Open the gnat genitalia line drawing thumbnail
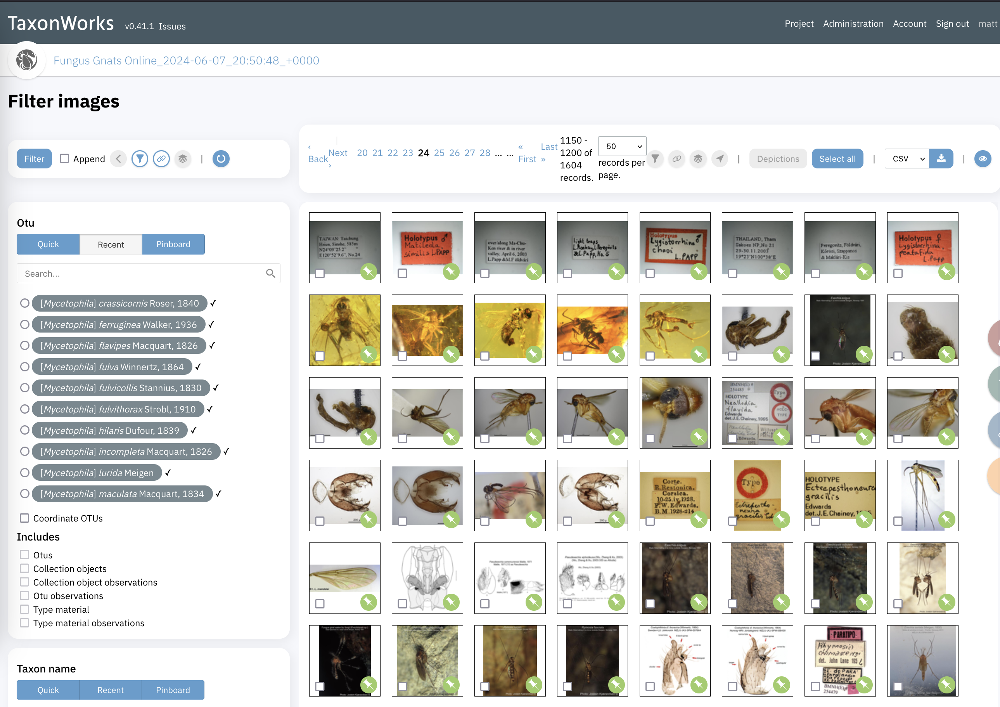The height and width of the screenshot is (707, 1000). pos(427,578)
